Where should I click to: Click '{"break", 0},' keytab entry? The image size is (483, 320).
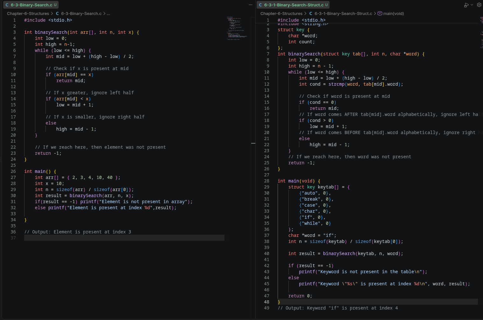316,199
